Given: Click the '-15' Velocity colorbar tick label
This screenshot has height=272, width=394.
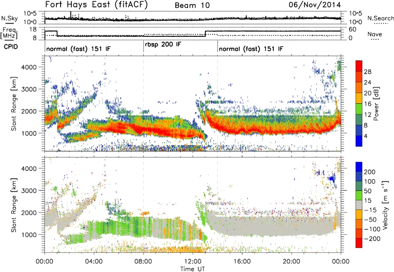Looking at the screenshot, I should tap(370, 210).
